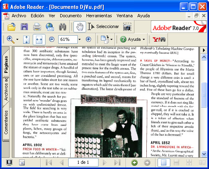This screenshot has height=169, width=209.
Task: Click the PDF document icon in menu bar
Action: tap(6, 16)
